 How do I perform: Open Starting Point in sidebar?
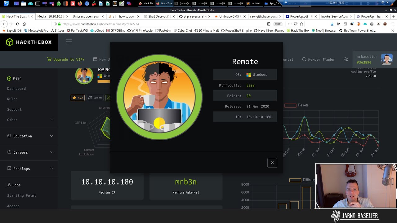click(x=22, y=195)
